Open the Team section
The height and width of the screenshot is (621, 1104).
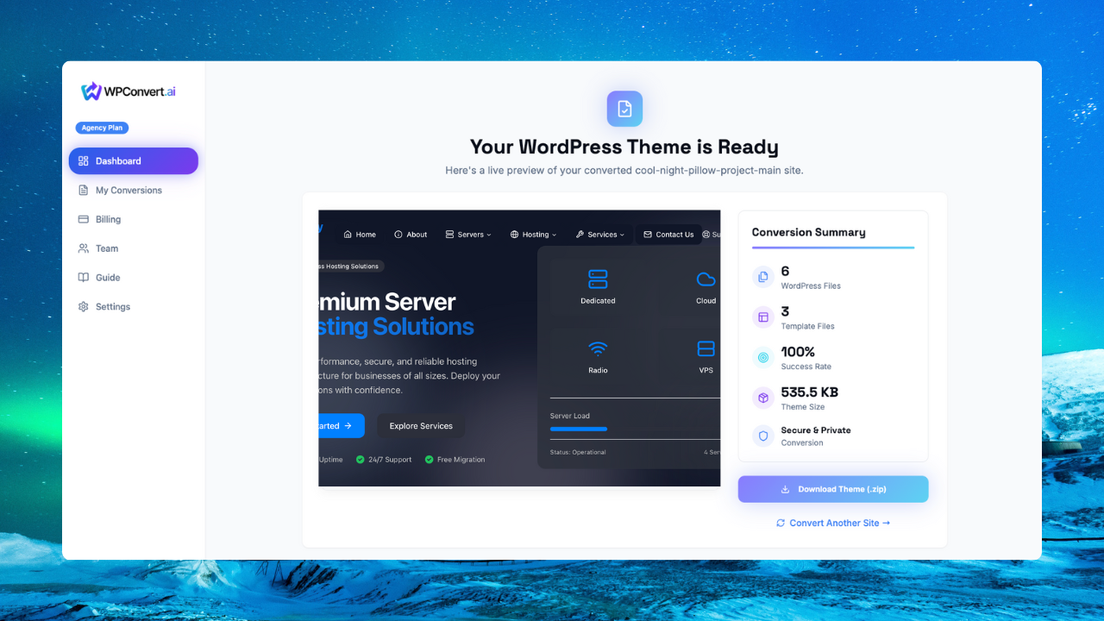(x=134, y=248)
